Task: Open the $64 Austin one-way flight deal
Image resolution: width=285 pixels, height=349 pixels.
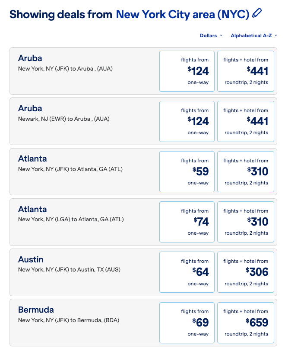Action: click(x=187, y=272)
